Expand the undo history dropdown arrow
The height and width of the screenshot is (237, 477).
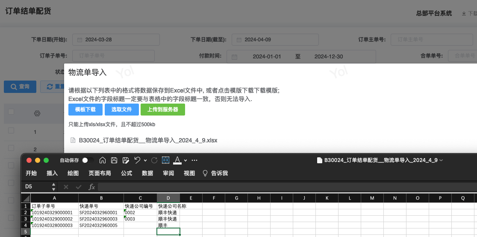tap(145, 161)
